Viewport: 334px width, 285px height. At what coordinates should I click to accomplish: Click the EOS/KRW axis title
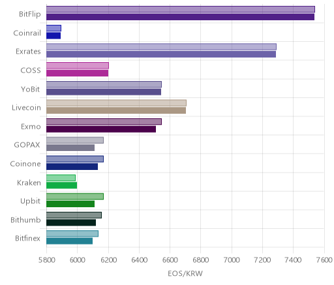(x=185, y=273)
